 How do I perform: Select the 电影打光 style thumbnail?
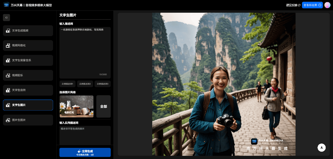click(x=77, y=106)
